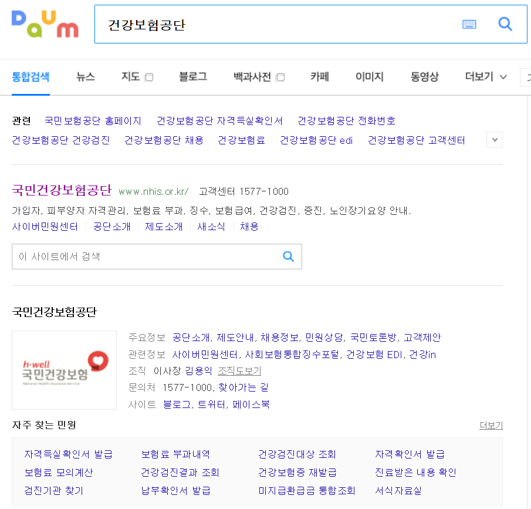Switch to the 이미지 tab

click(x=370, y=76)
